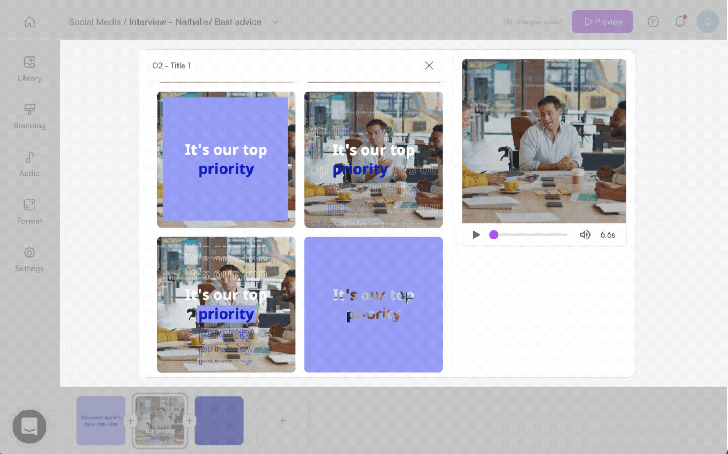The image size is (728, 454).
Task: Open the Audio panel
Action: 29,164
